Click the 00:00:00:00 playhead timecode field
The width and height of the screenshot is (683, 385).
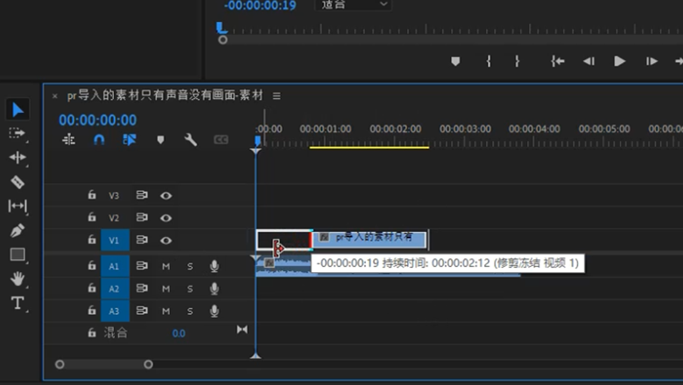97,120
